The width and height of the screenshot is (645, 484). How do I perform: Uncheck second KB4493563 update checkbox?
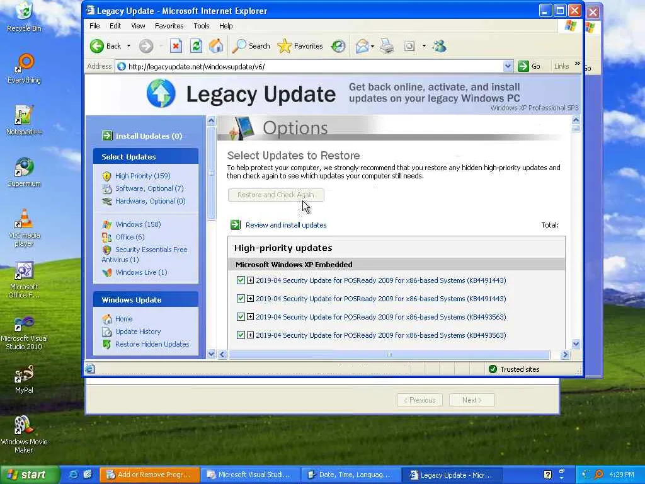(241, 335)
